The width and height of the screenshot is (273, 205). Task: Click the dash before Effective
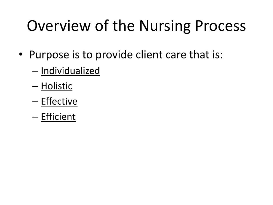point(35,102)
